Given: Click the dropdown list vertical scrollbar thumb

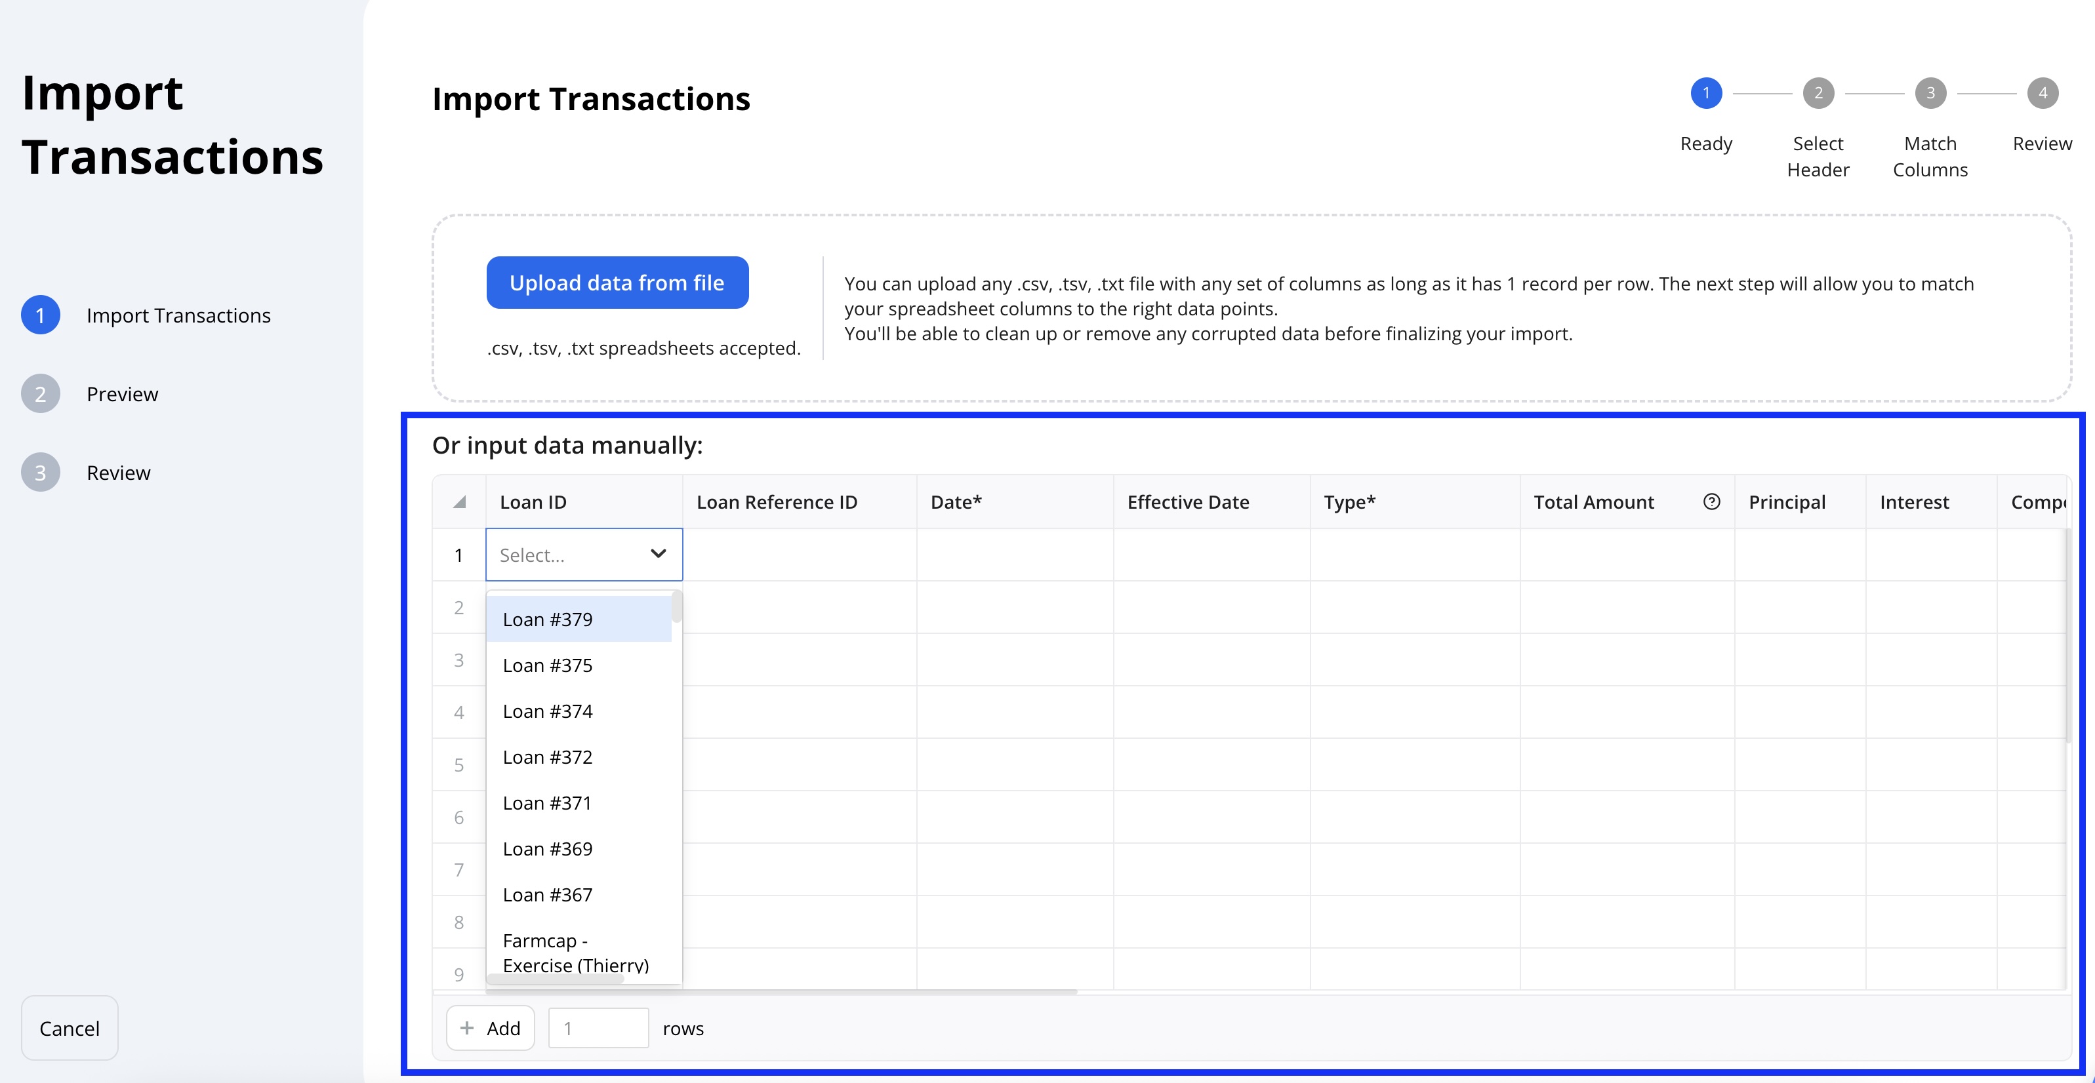Looking at the screenshot, I should click(x=677, y=607).
